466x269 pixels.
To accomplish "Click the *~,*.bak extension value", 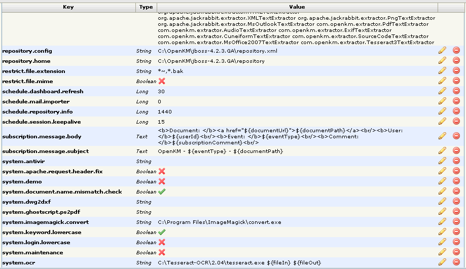I will point(170,71).
